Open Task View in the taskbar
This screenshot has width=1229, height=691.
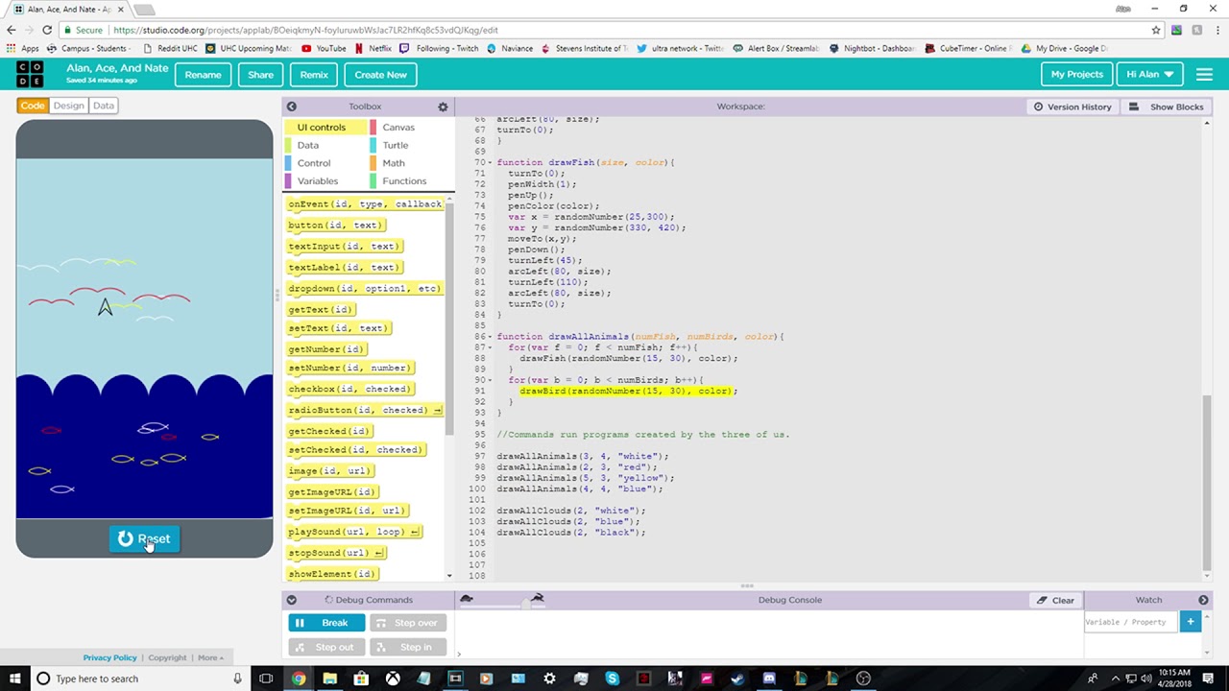pos(266,679)
